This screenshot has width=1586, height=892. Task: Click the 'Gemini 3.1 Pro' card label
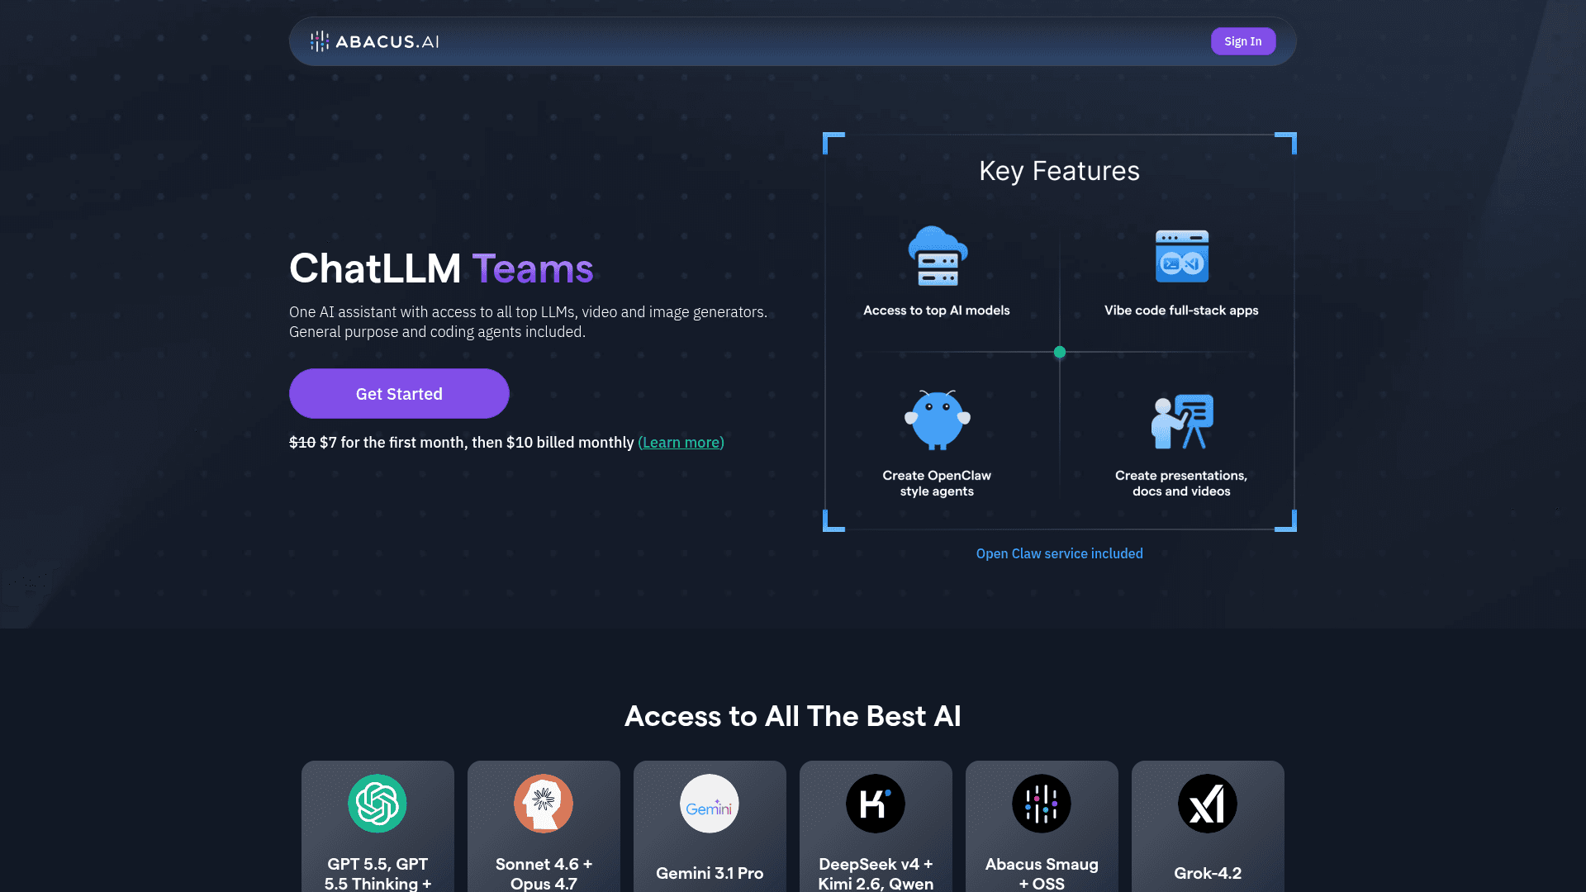[x=710, y=873]
